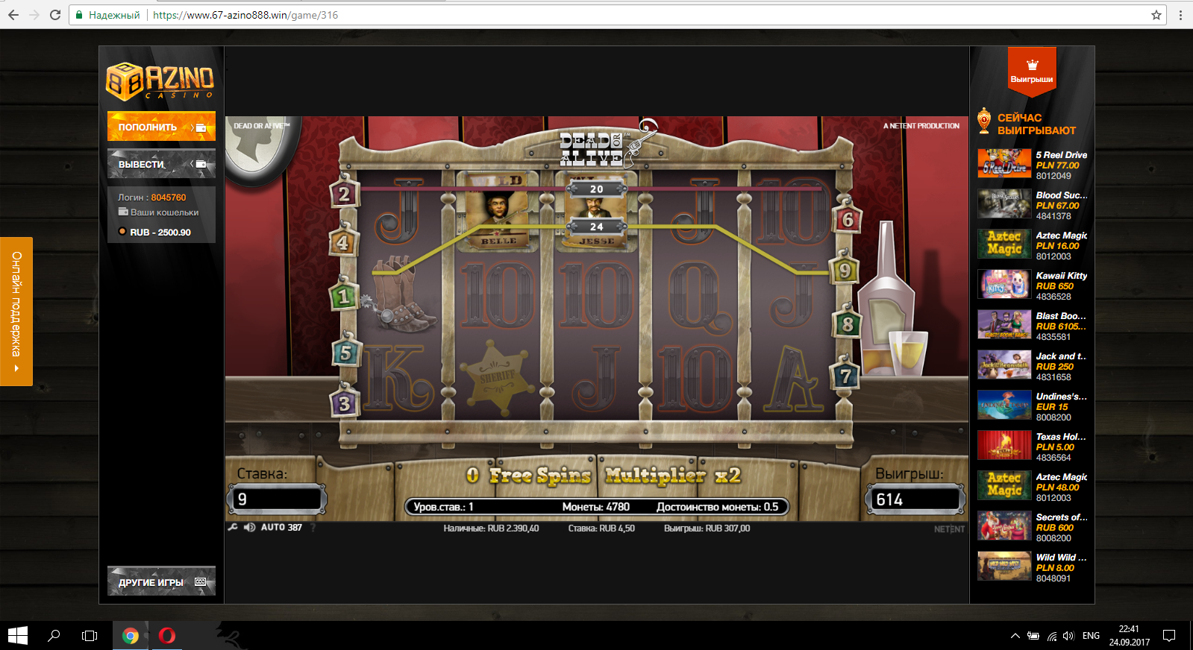Click the AUTO 387 autoplay counter
This screenshot has height=650, width=1193.
point(281,527)
